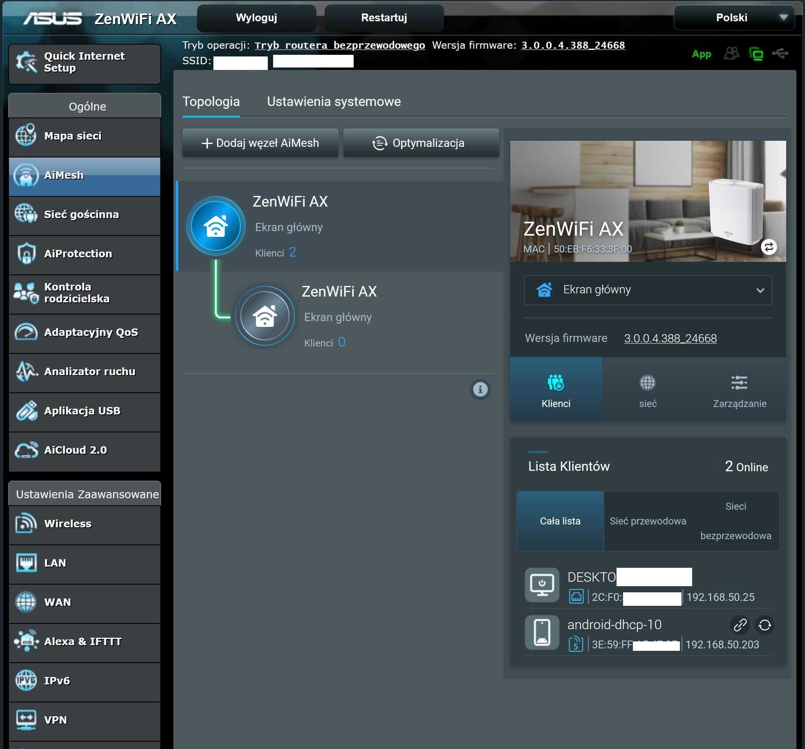Click 5GHz wireless icon beside 3E:59 MAC

pyautogui.click(x=576, y=644)
